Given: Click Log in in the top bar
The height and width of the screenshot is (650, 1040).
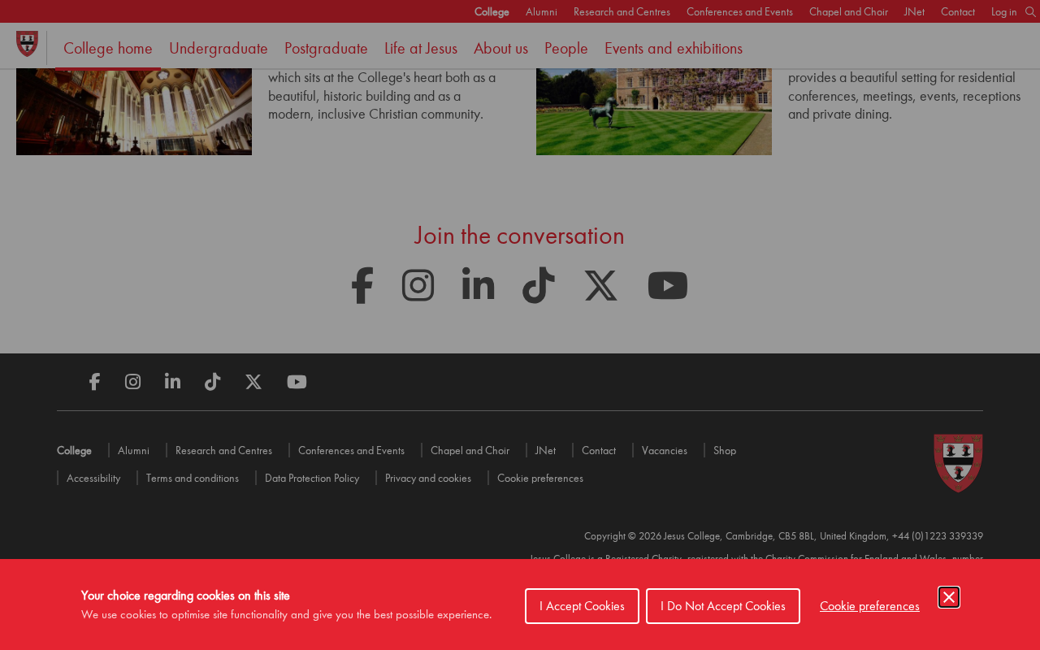Looking at the screenshot, I should tap(1003, 11).
